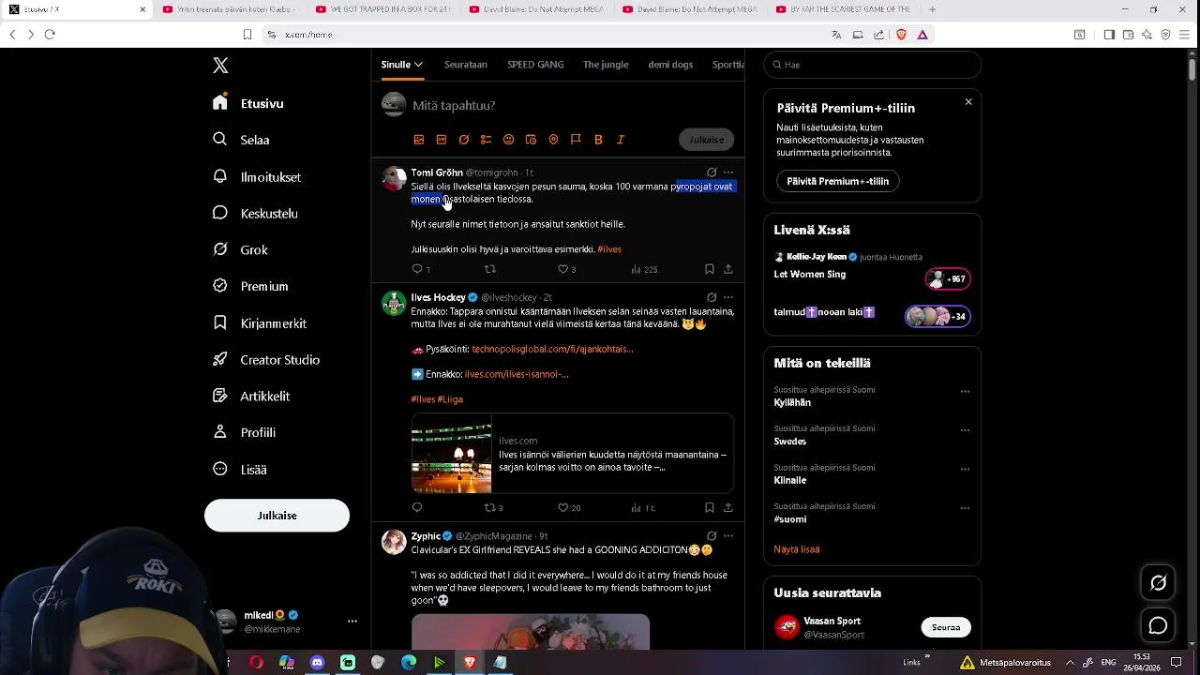
Task: Open the technopolisglobal.com link
Action: pos(552,349)
